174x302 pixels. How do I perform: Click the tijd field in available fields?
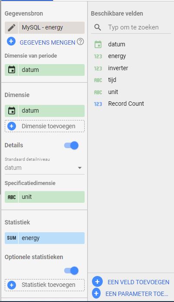pyautogui.click(x=112, y=80)
